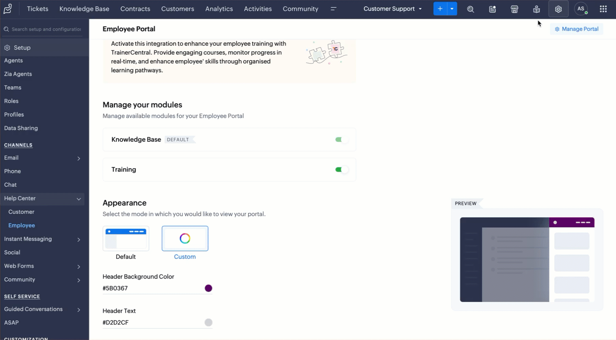This screenshot has height=340, width=616.
Task: Open the search magnifier in top bar
Action: tap(470, 9)
